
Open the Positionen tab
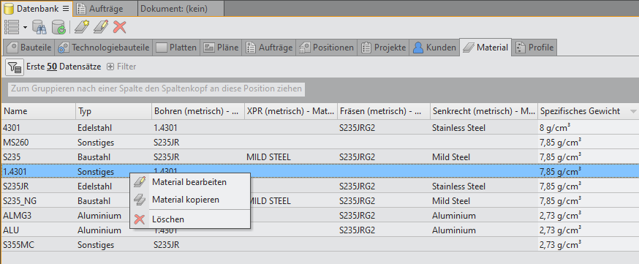coord(326,48)
